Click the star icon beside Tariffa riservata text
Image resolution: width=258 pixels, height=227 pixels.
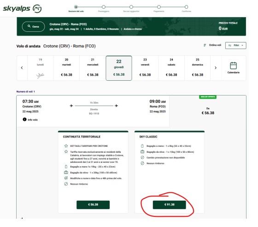tap(66, 151)
